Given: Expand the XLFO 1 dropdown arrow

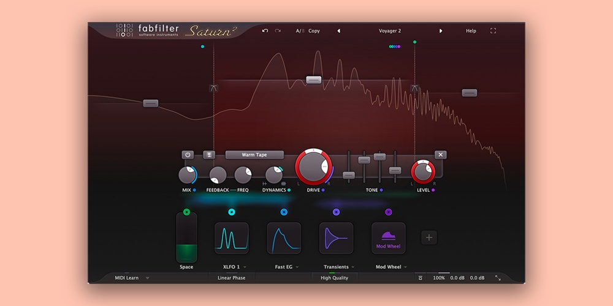Looking at the screenshot, I should [x=245, y=267].
